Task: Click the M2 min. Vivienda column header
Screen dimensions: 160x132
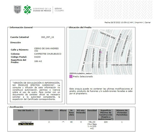Action: (x=81, y=115)
